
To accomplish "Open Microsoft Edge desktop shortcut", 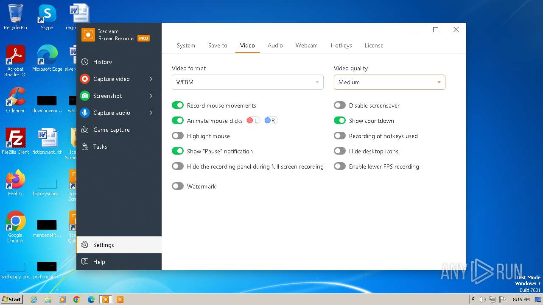I will pyautogui.click(x=47, y=58).
